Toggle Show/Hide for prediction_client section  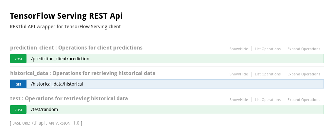coord(239,49)
